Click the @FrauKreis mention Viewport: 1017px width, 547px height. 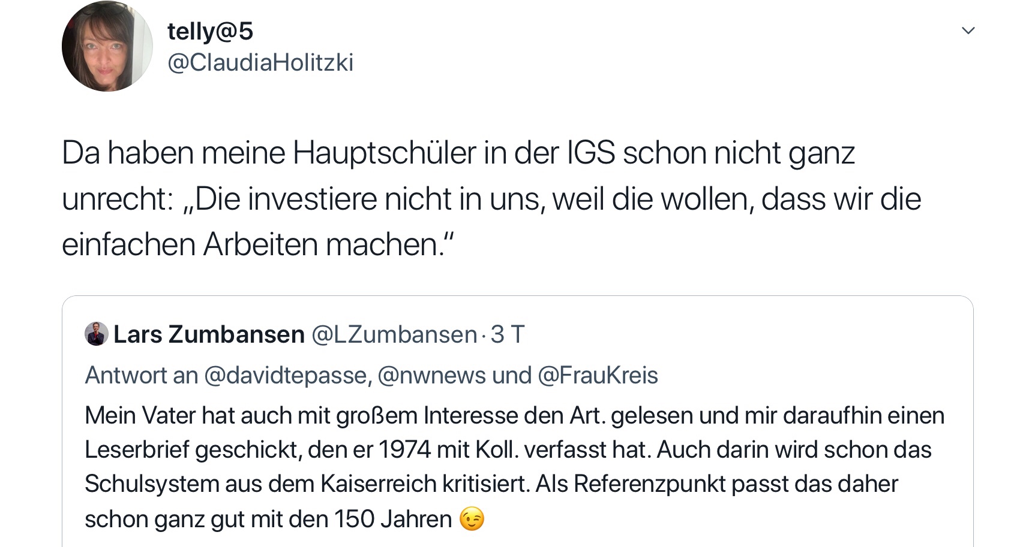598,376
